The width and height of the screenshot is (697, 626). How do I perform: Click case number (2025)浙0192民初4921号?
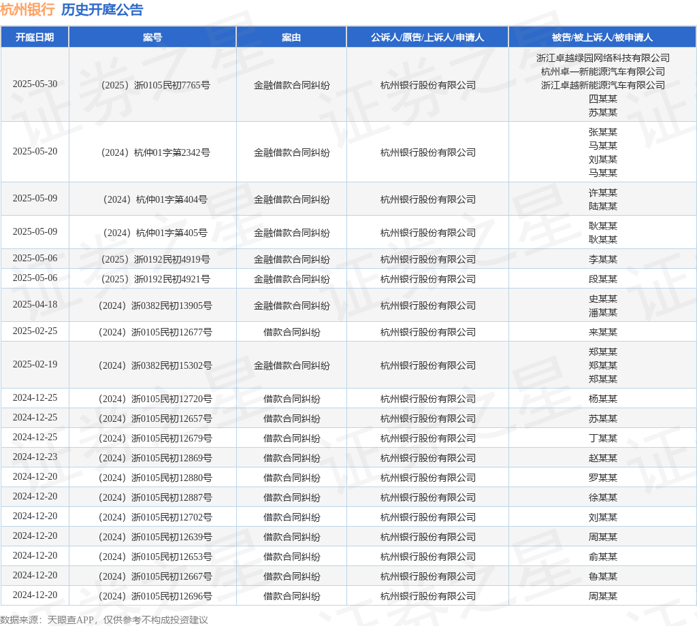[x=155, y=279]
